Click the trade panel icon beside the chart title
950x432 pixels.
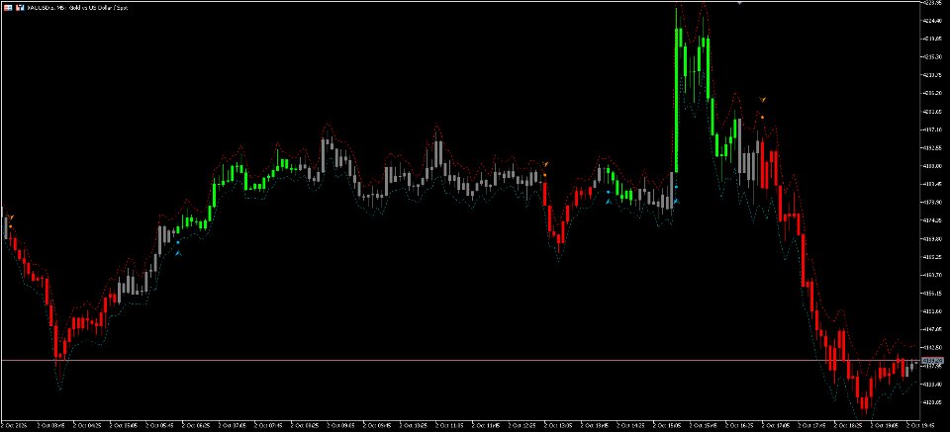(7, 8)
